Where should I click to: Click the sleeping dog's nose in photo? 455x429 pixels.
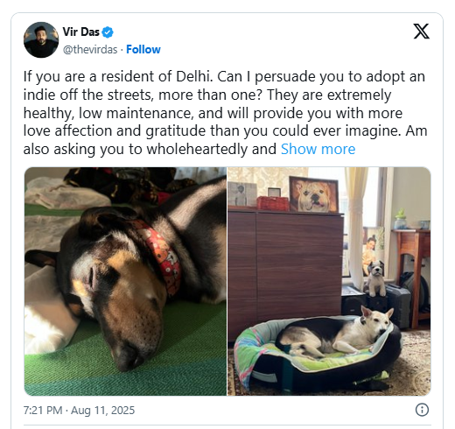click(130, 356)
